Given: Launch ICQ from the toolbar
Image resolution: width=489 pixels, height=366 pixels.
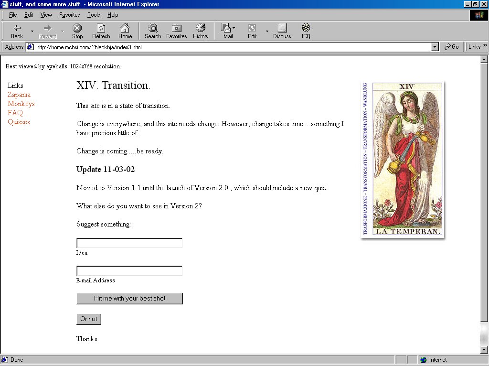Looking at the screenshot, I should pyautogui.click(x=306, y=29).
